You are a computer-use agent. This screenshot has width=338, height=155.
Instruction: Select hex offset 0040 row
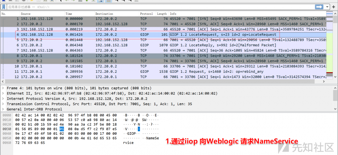(x=7, y=134)
